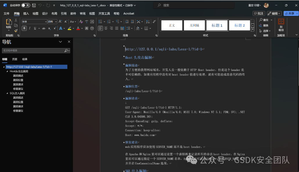Image resolution: width=299 pixels, height=172 pixels.
Task: Click the Cut scissors icon
Action: point(16,20)
